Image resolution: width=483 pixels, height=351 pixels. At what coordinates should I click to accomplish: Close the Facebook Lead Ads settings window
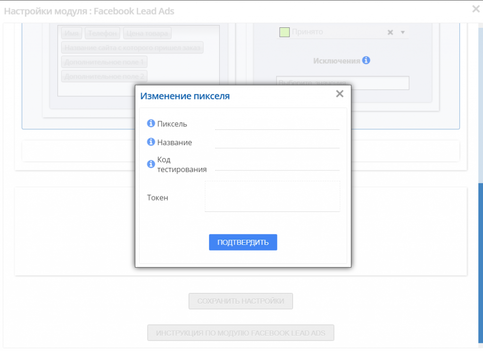(x=476, y=9)
